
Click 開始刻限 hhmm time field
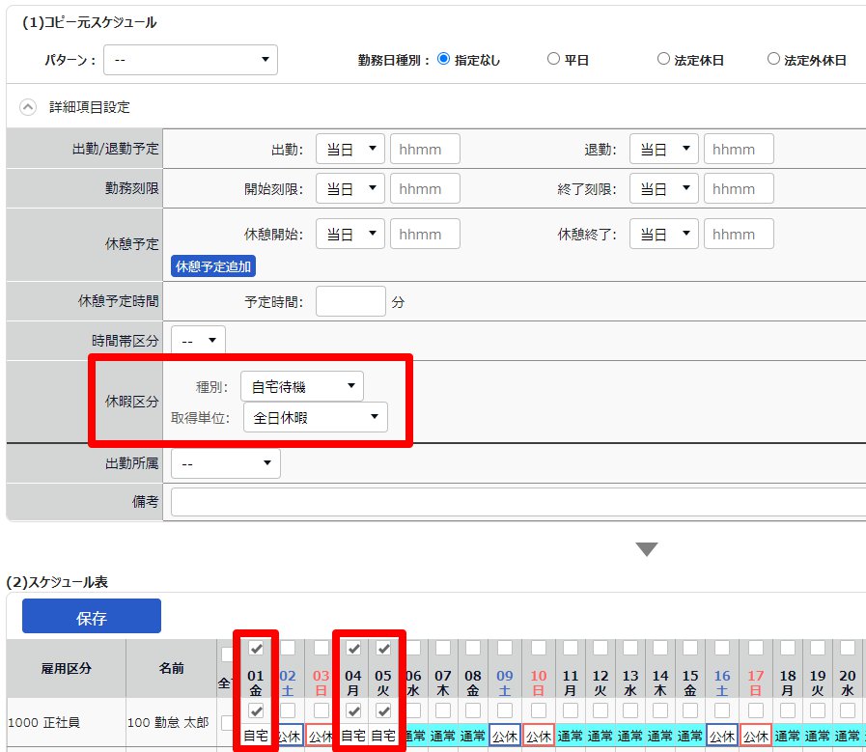click(425, 189)
